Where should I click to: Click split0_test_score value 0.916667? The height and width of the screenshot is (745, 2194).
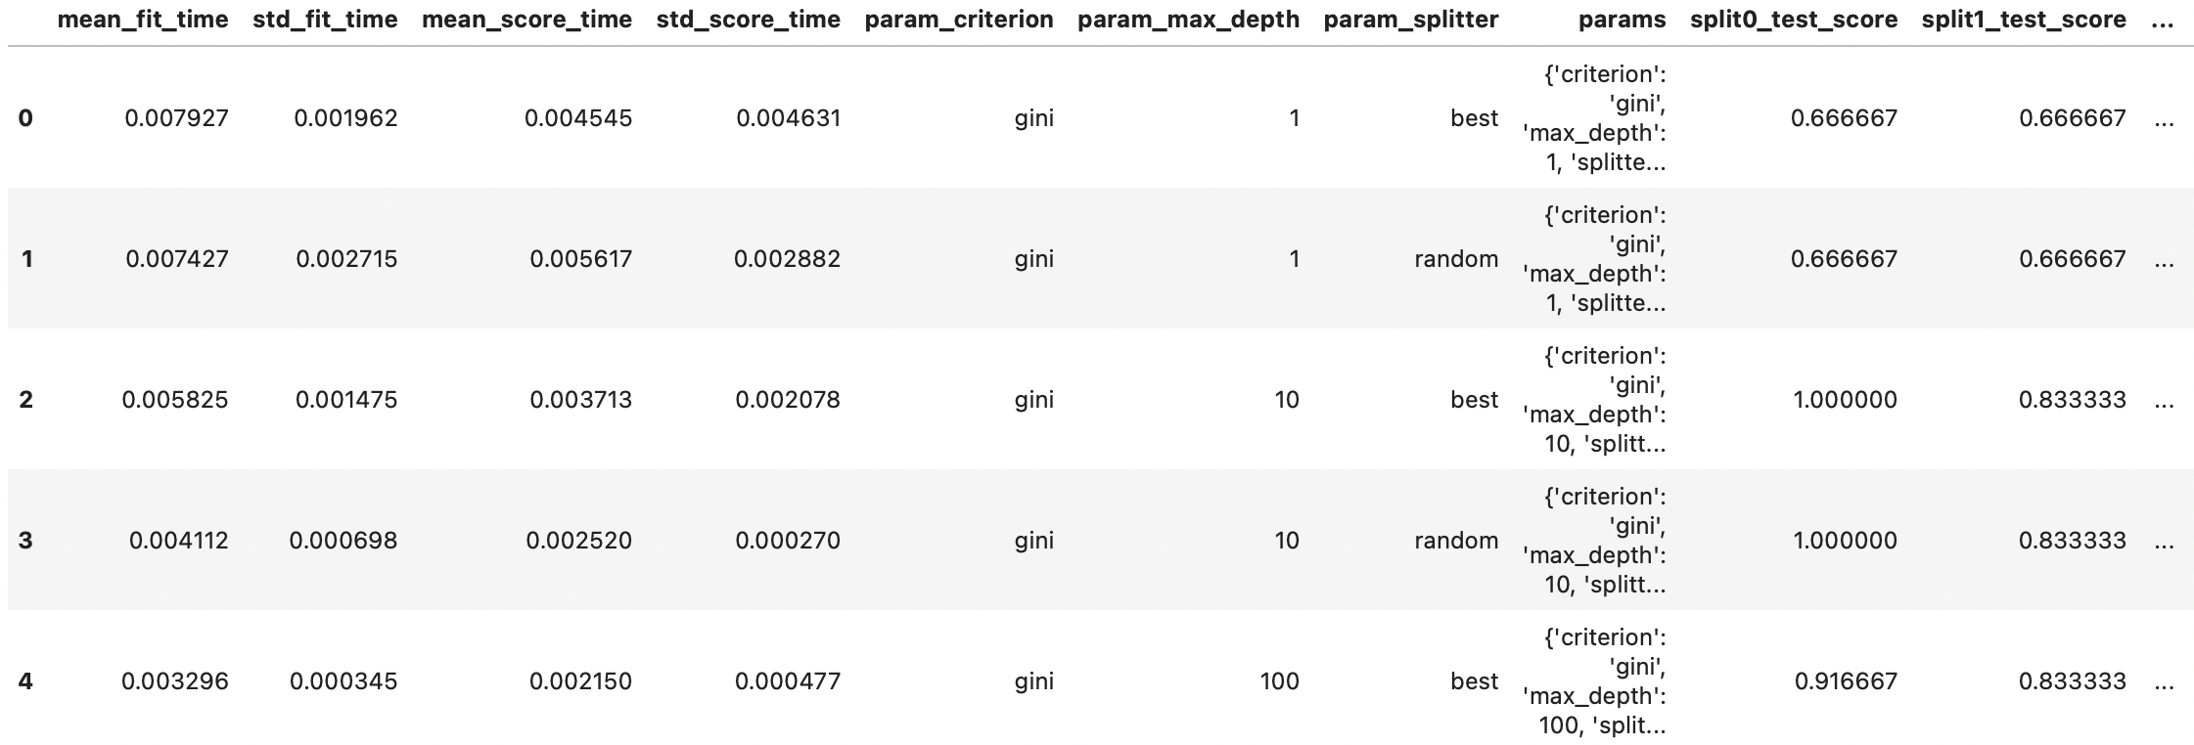click(1845, 681)
